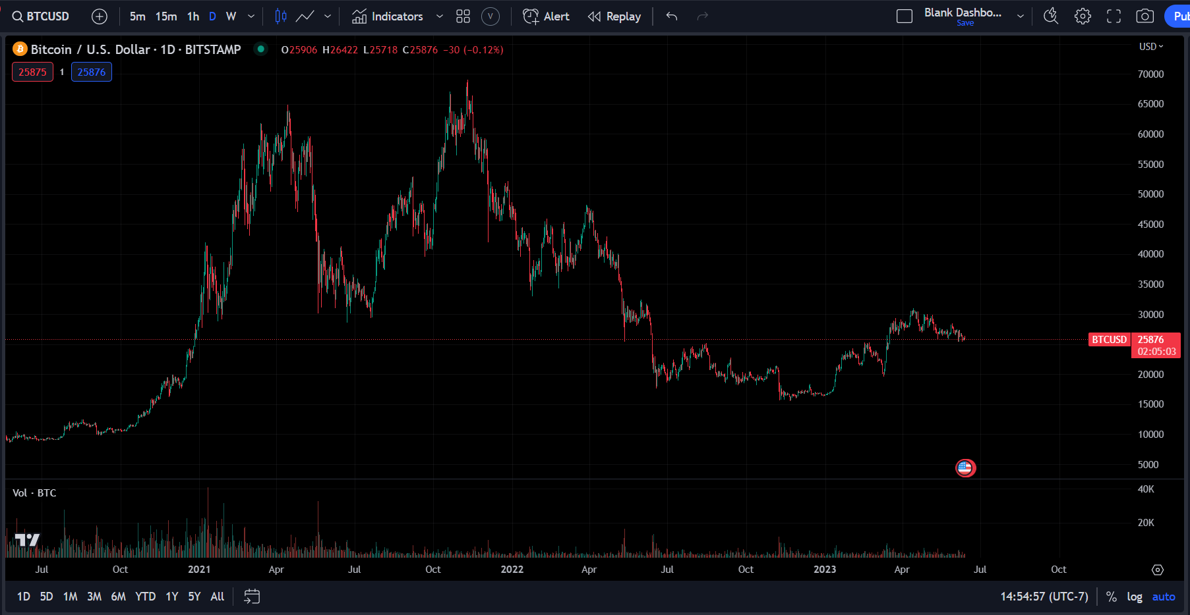The image size is (1190, 615).
Task: Click the green market status dot
Action: [x=261, y=49]
